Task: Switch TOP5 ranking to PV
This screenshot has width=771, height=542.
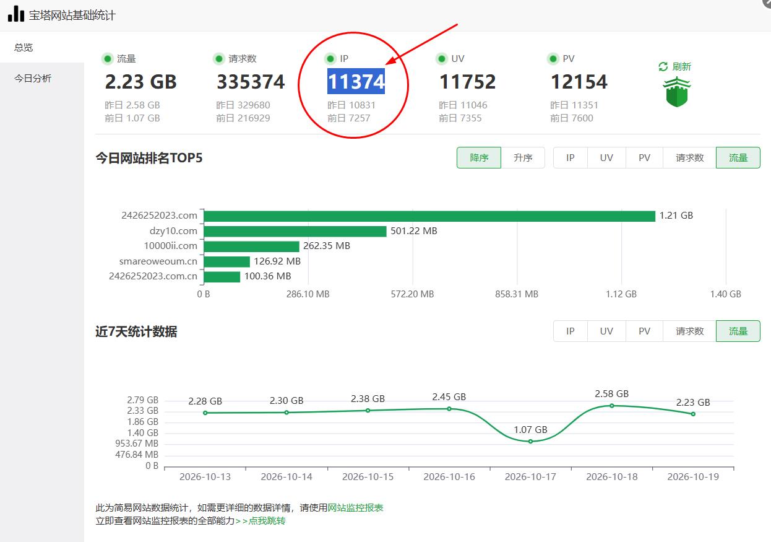Action: 645,157
